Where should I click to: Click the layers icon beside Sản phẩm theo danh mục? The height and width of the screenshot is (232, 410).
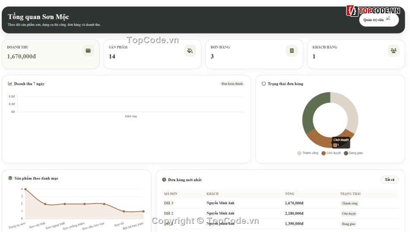coord(10,178)
